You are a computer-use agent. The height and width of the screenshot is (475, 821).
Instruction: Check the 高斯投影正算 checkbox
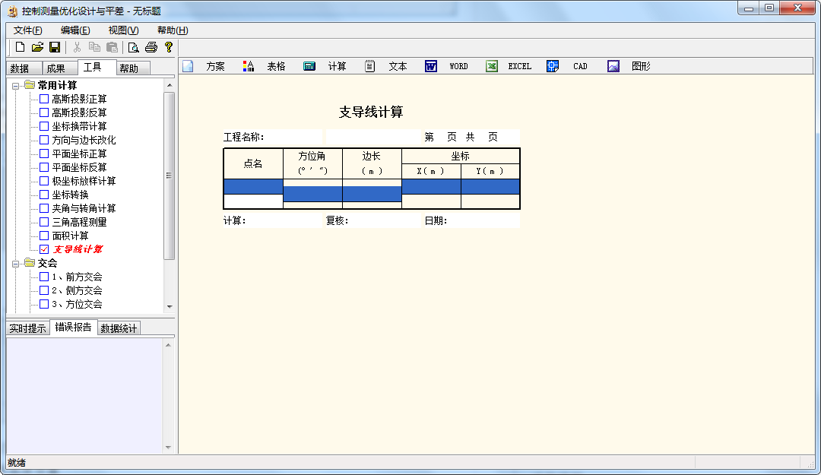(44, 99)
